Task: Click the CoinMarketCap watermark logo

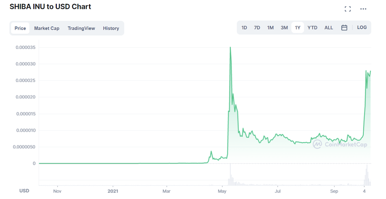Action: pyautogui.click(x=340, y=144)
